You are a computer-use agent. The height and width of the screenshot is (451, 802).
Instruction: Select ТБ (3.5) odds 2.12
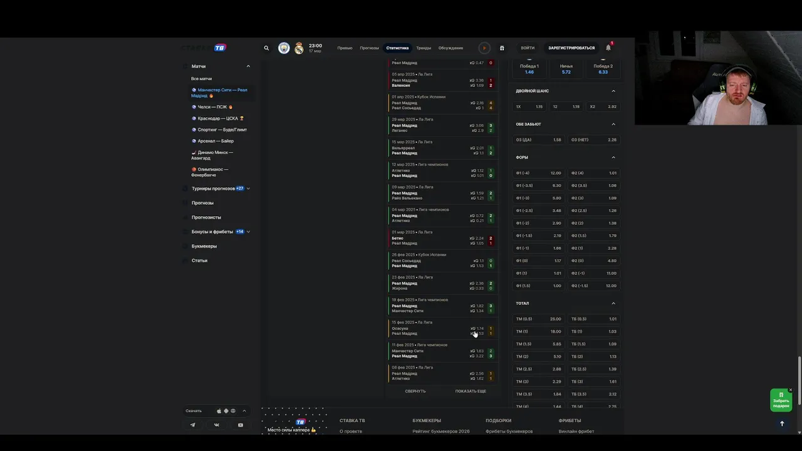coord(594,394)
